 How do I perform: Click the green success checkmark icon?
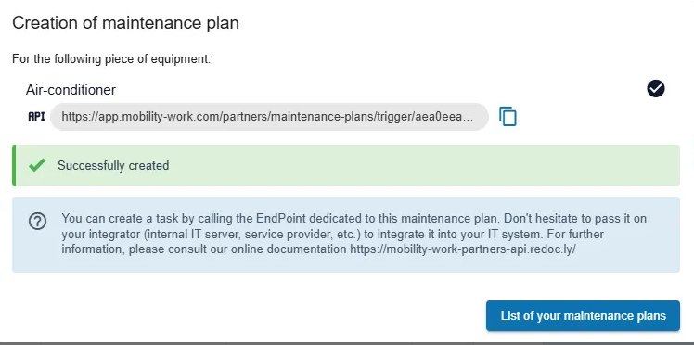click(37, 165)
